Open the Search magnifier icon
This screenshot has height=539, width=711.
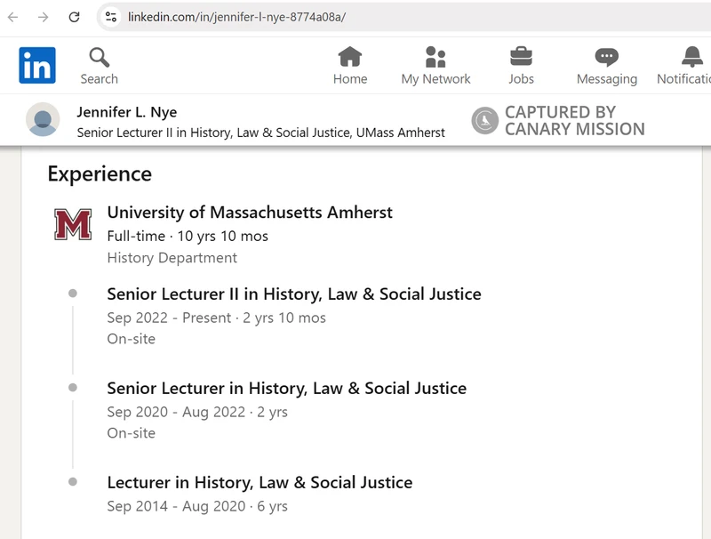click(x=99, y=58)
